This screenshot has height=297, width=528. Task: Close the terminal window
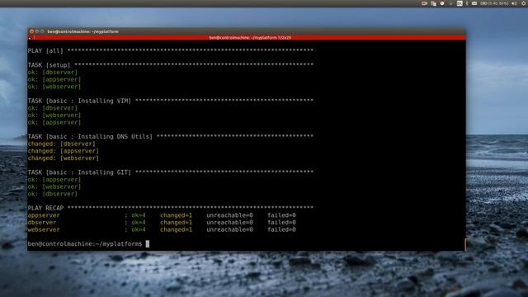(31, 31)
